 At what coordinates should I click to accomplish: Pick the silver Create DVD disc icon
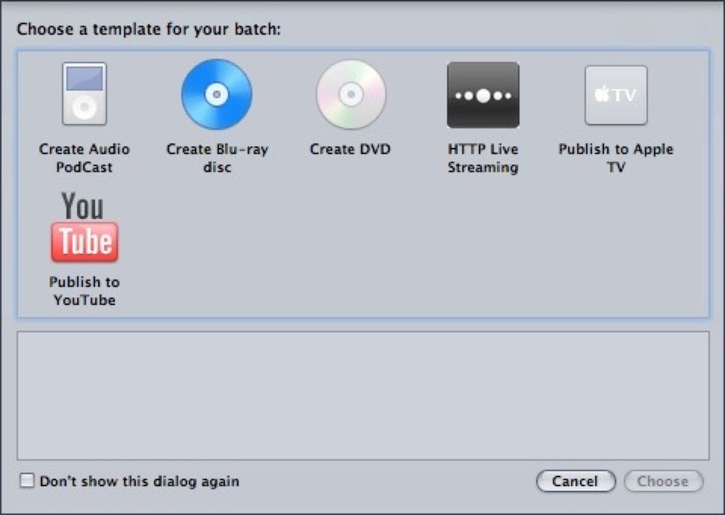(x=350, y=94)
